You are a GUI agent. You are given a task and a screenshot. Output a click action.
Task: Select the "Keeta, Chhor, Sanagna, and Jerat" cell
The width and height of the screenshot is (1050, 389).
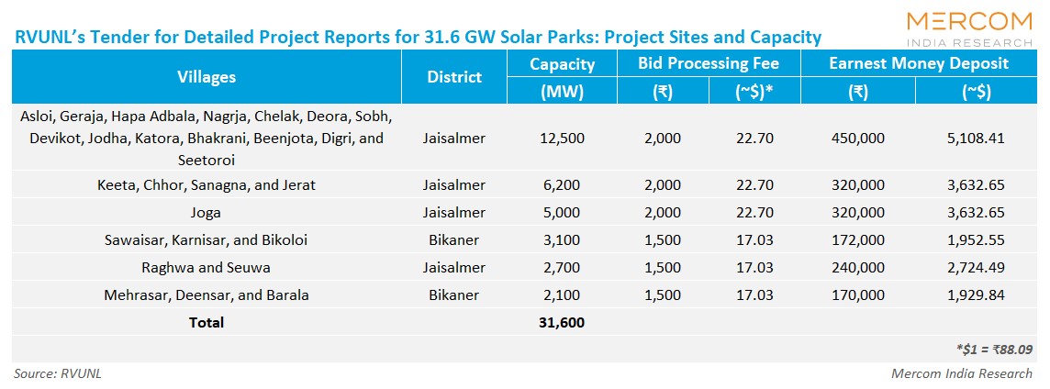tap(207, 185)
